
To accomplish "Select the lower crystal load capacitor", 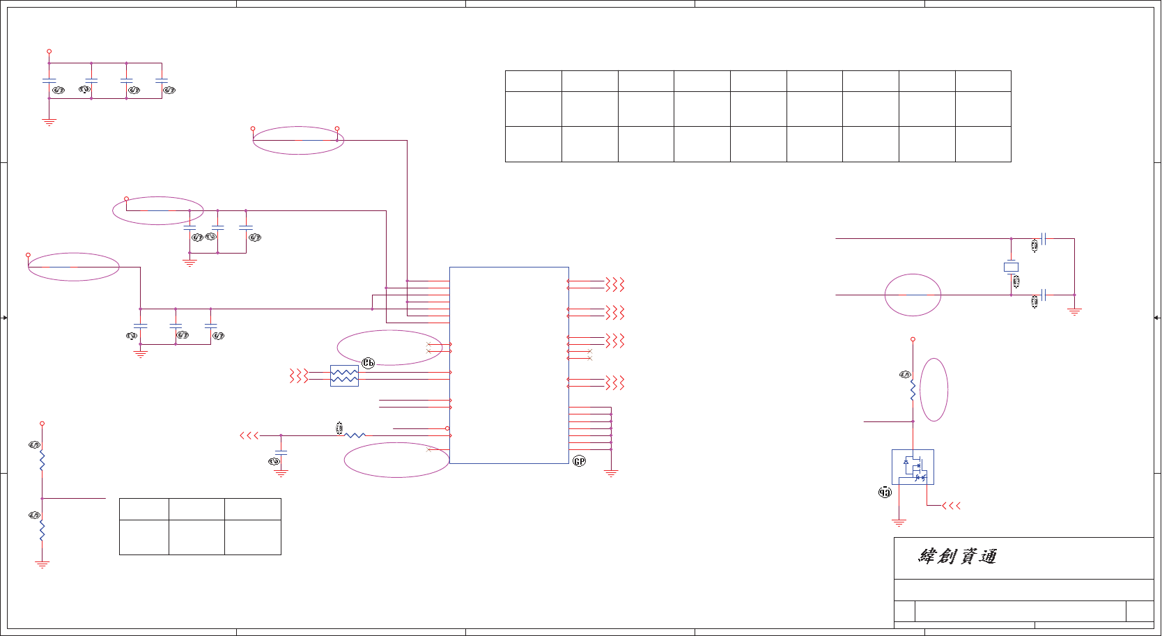I will click(1044, 295).
